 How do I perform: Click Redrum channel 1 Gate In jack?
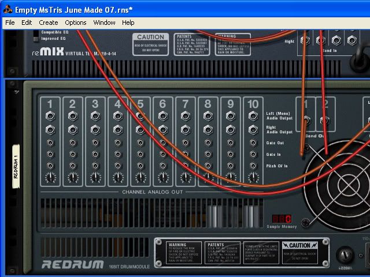tap(50, 154)
